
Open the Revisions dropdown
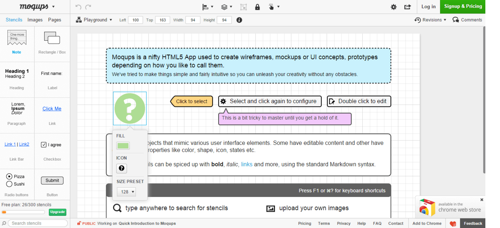coord(430,20)
